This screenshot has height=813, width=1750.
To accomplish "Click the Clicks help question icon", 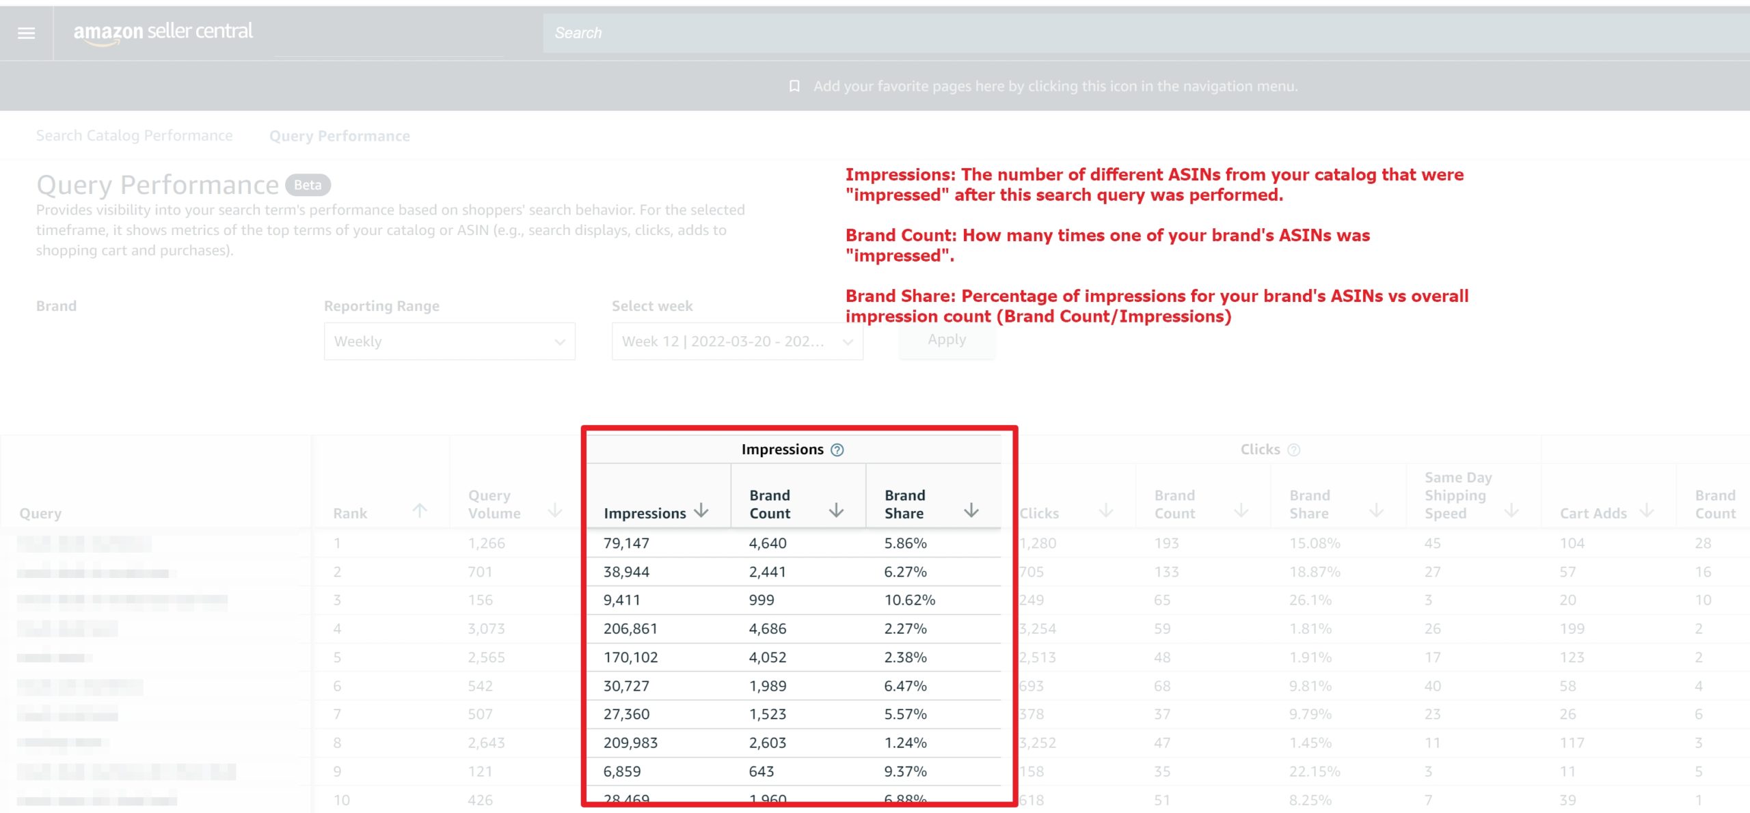I will pyautogui.click(x=1293, y=450).
